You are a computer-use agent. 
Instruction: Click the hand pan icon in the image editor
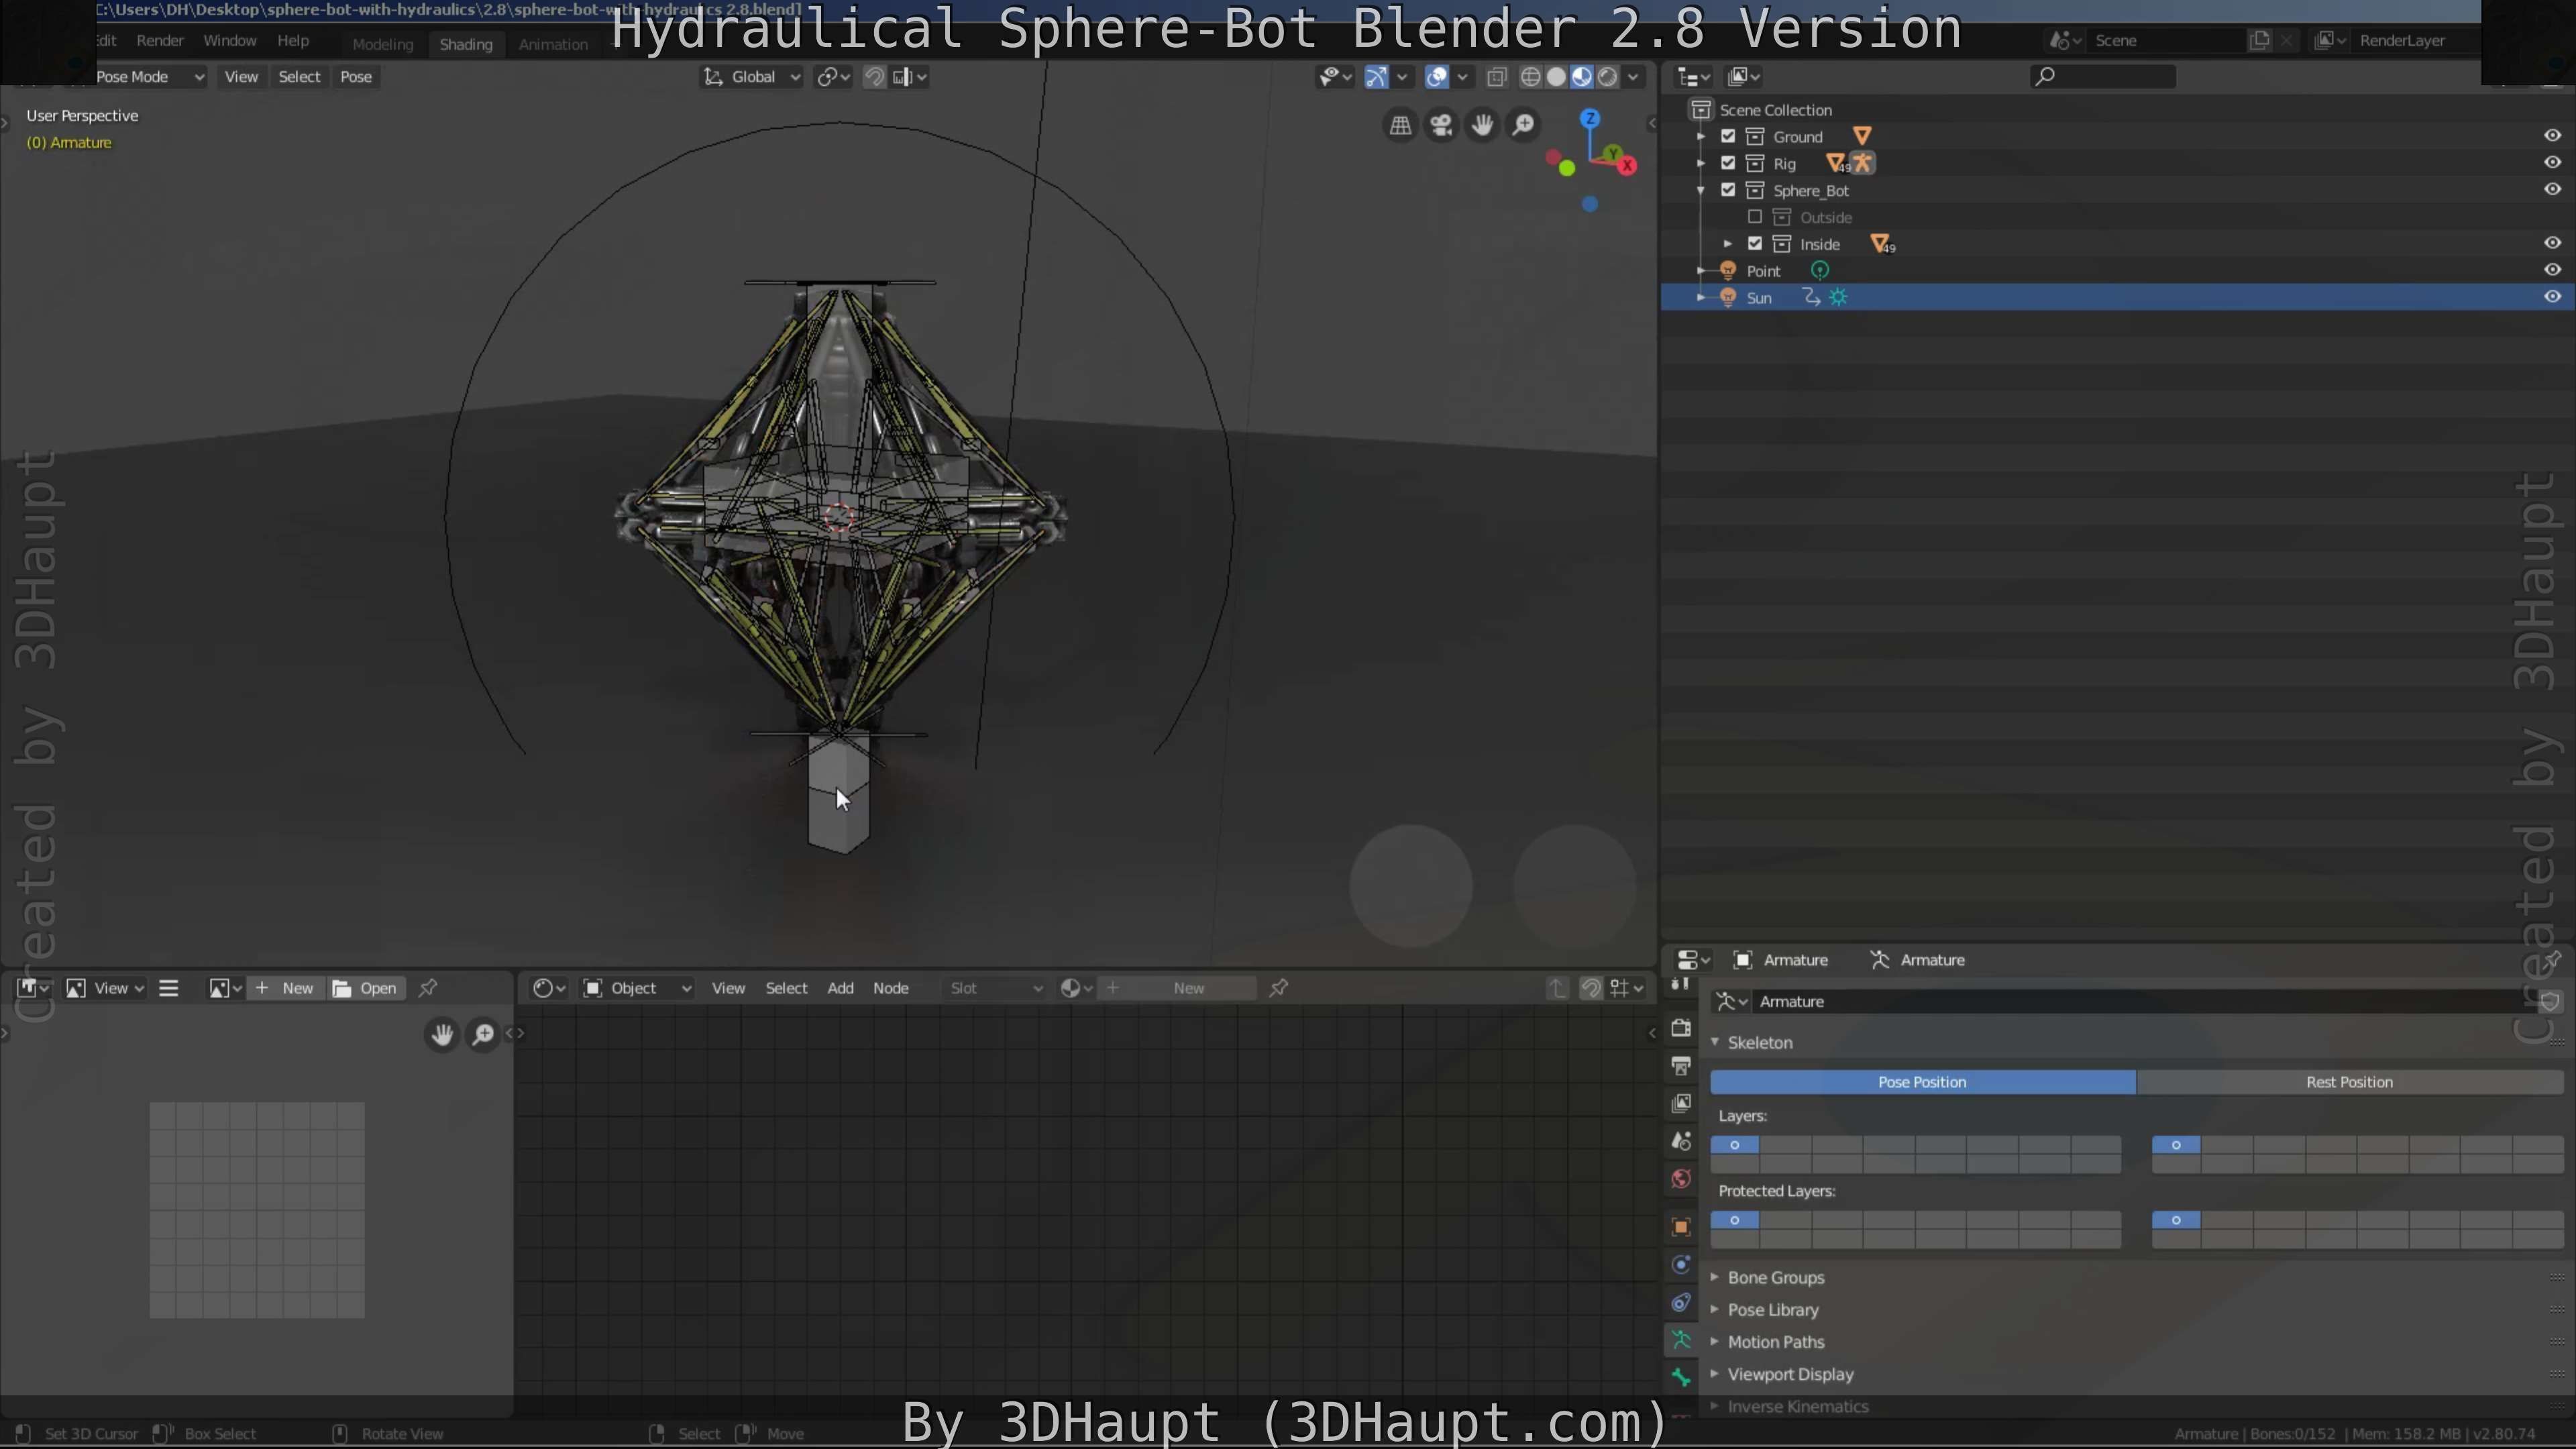[442, 1034]
